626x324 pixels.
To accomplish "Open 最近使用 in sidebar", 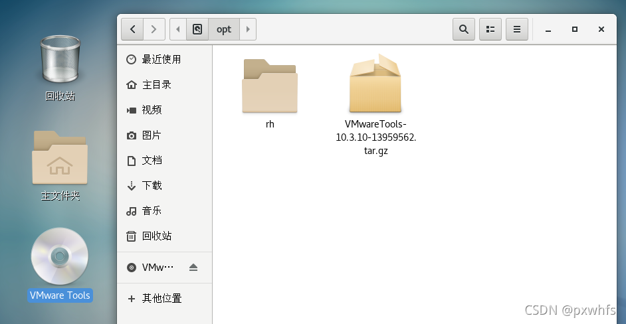I will click(x=165, y=60).
